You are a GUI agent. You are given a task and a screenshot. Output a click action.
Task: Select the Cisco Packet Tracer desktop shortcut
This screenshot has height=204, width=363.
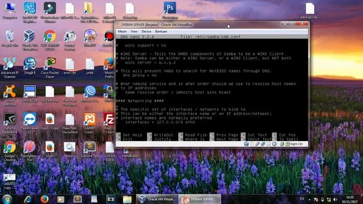50,68
